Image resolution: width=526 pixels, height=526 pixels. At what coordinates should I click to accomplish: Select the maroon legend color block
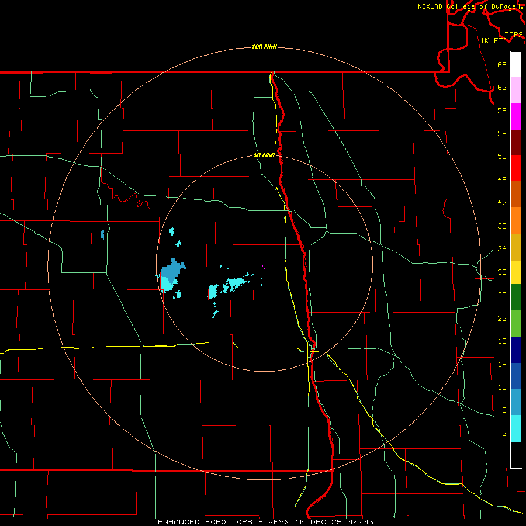pyautogui.click(x=516, y=143)
